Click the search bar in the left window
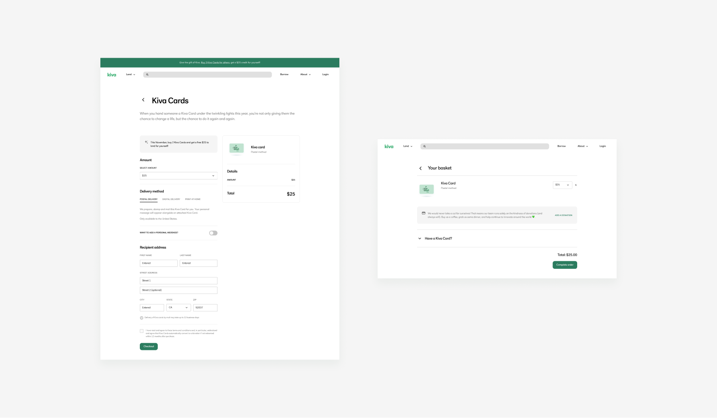Image resolution: width=717 pixels, height=418 pixels. (208, 74)
